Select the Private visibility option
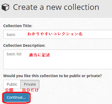Viewport: 112px width, 104px height. (x=30, y=84)
